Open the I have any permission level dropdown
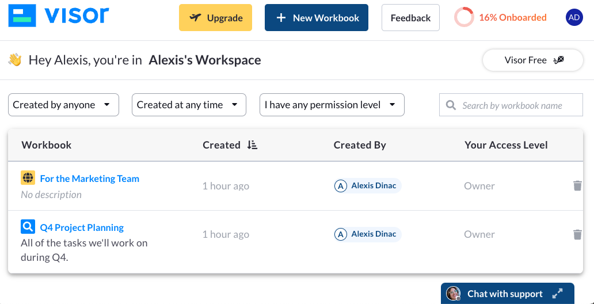The width and height of the screenshot is (594, 304). coord(332,105)
